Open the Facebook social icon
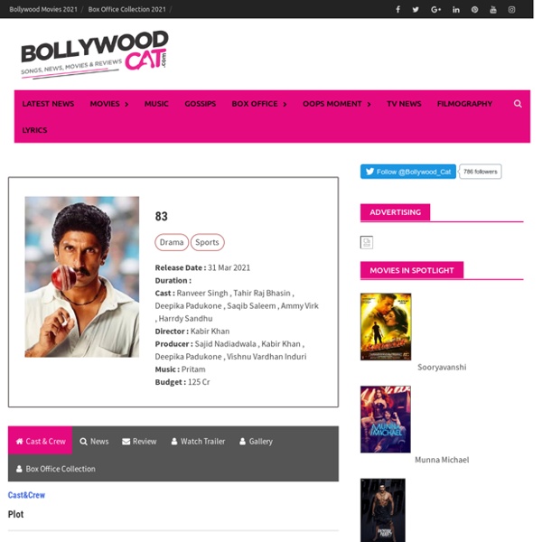The height and width of the screenshot is (542, 542). (397, 9)
